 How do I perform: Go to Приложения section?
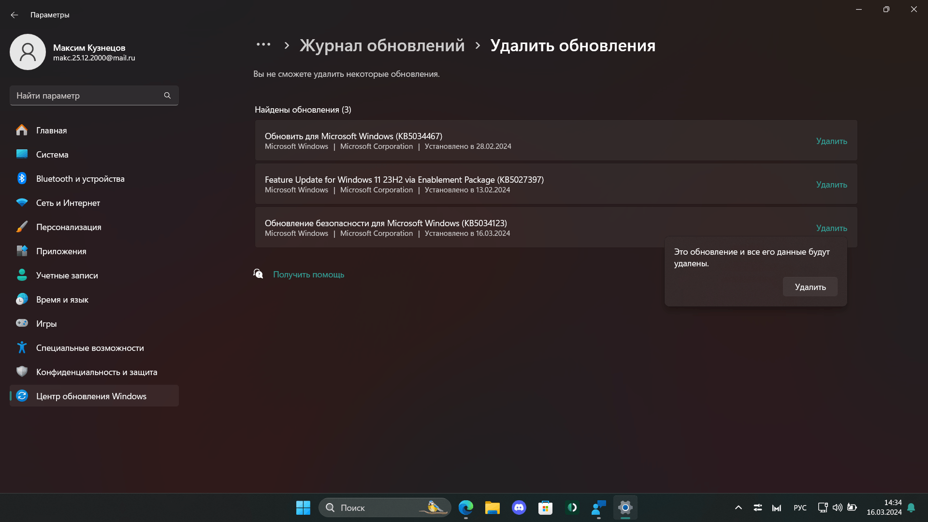(x=94, y=251)
